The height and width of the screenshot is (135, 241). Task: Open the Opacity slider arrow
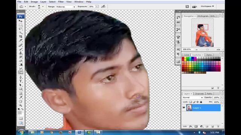[221, 97]
